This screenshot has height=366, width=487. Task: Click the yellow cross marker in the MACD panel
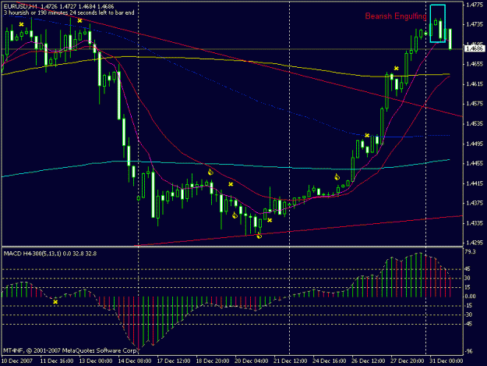pos(55,302)
